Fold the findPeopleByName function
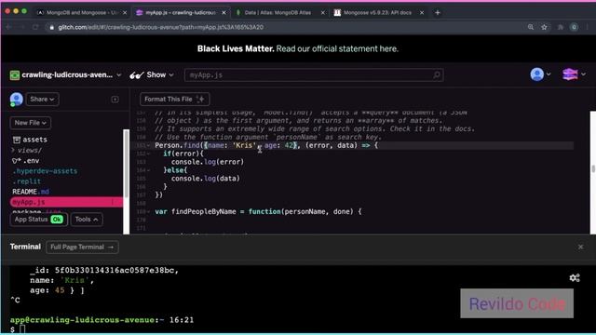596x335 pixels. pyautogui.click(x=149, y=211)
